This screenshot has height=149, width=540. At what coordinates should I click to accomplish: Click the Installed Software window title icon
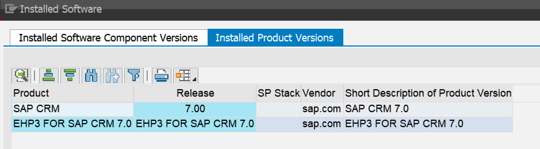(11, 9)
